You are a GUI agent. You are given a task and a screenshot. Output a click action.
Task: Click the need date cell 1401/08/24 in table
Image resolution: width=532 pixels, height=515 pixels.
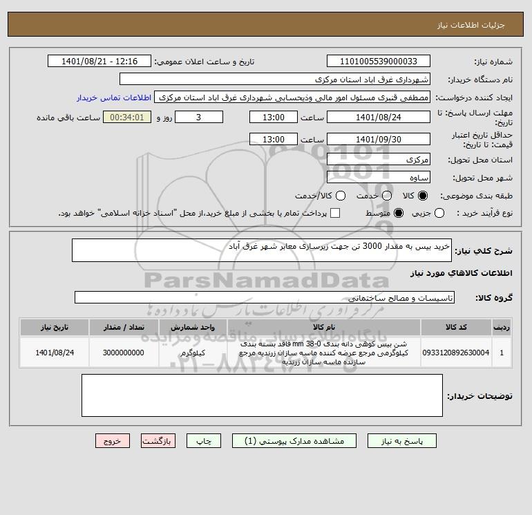(x=55, y=353)
